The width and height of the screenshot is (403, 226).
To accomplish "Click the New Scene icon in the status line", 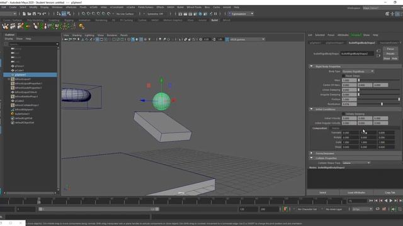I will point(24,14).
